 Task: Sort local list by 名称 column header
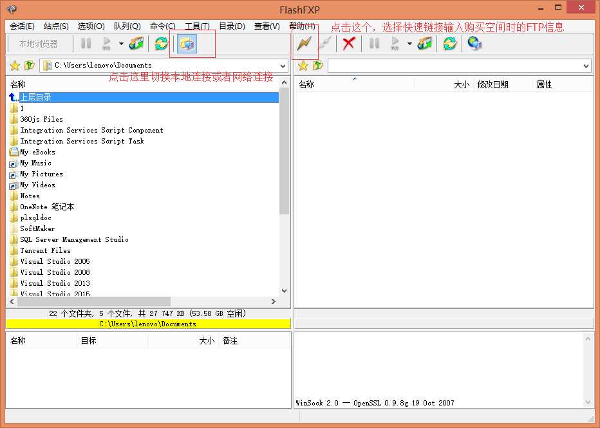pyautogui.click(x=142, y=84)
